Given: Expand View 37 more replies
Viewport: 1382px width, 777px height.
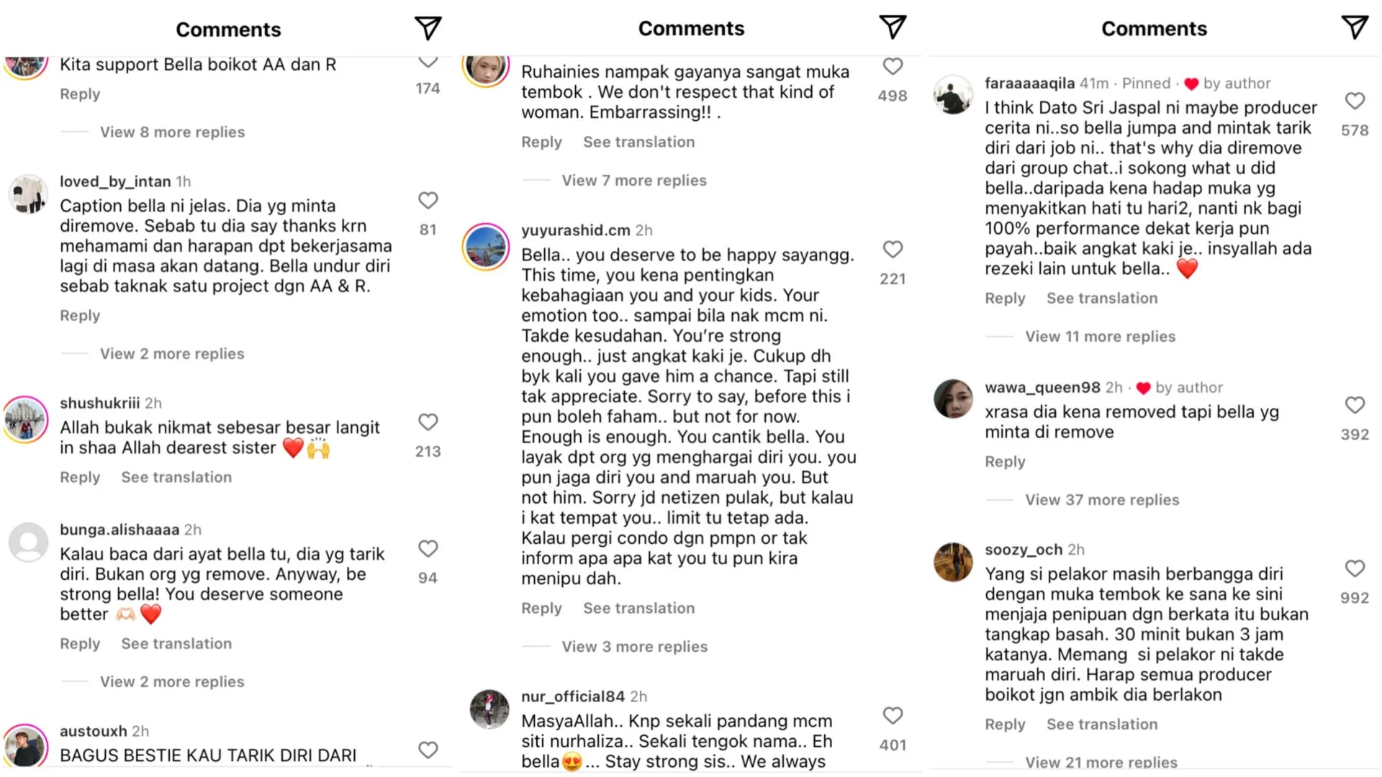Looking at the screenshot, I should click(1101, 500).
